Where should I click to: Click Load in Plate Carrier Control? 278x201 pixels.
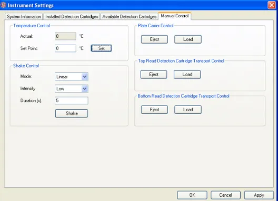pos(188,39)
